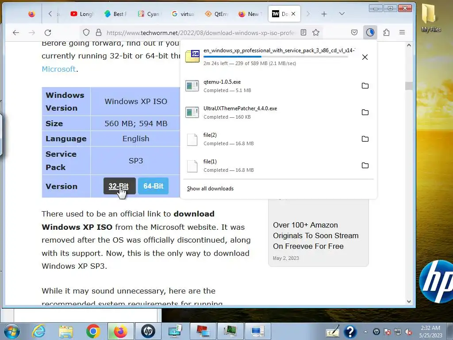The image size is (453, 340).
Task: Open a new tab with the plus button
Action: coord(324,14)
